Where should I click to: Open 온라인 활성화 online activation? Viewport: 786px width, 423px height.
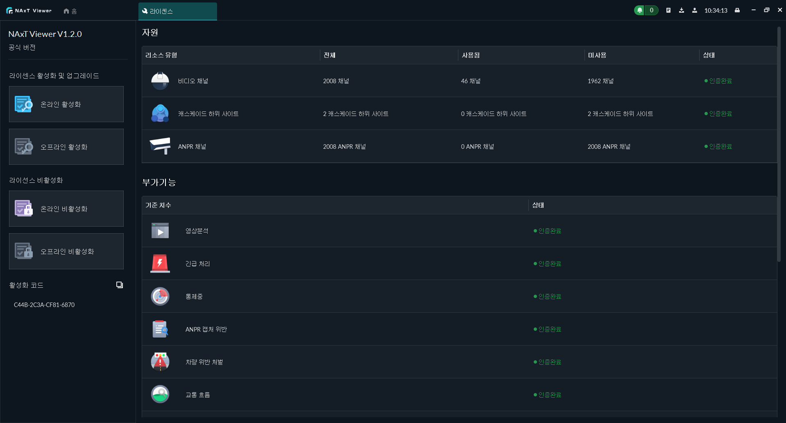(66, 104)
